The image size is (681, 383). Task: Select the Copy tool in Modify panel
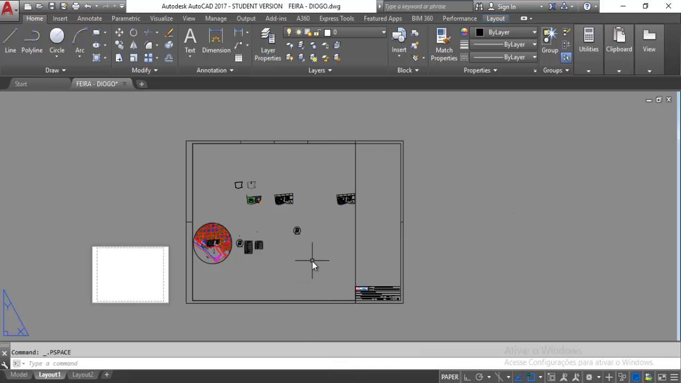pyautogui.click(x=119, y=45)
